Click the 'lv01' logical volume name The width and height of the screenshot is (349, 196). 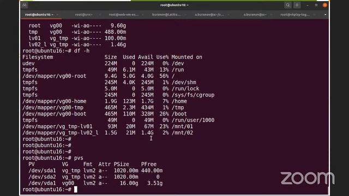pos(34,38)
